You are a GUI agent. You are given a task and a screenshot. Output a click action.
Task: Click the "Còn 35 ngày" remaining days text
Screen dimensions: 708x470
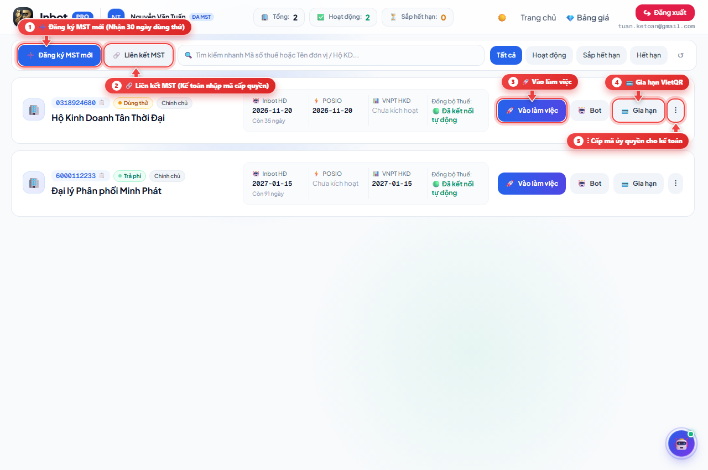click(x=269, y=121)
